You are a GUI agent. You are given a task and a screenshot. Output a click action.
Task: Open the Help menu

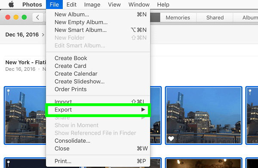pos(163,5)
